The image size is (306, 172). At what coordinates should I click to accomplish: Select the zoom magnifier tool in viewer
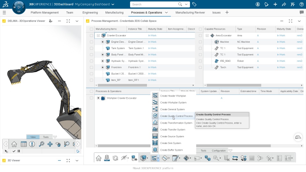[41, 144]
